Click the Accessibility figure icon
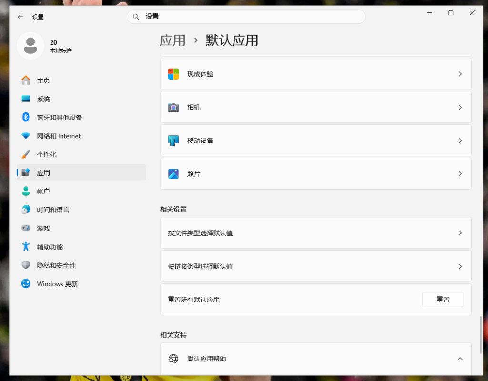The image size is (488, 381). tap(26, 246)
